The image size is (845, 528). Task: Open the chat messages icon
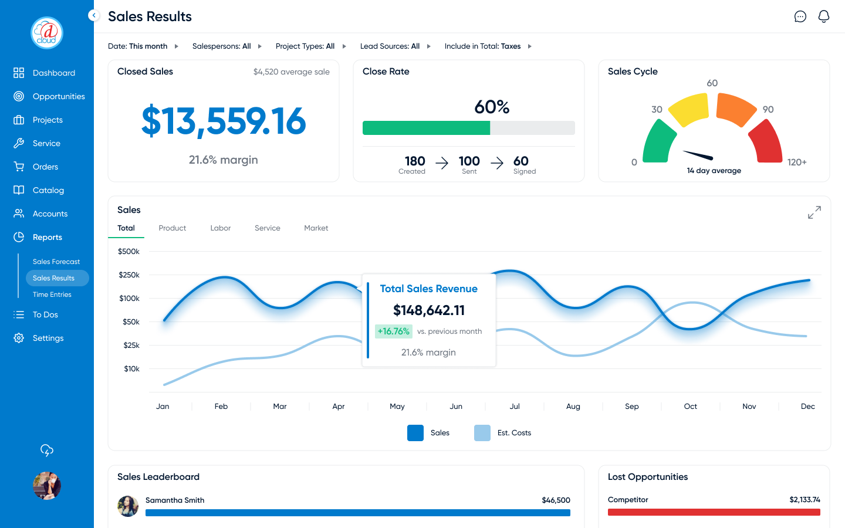(x=800, y=16)
